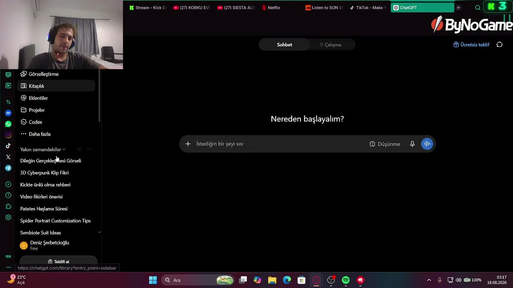The image size is (513, 288).
Task: Open Projeler in the sidebar
Action: pos(56,110)
